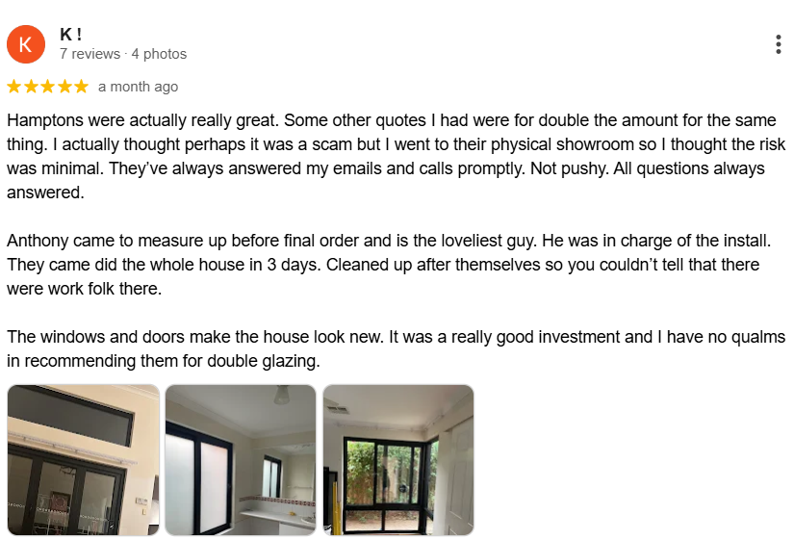Open reviewer name "K !" profile
Screen dimensions: 794x540
coord(71,35)
